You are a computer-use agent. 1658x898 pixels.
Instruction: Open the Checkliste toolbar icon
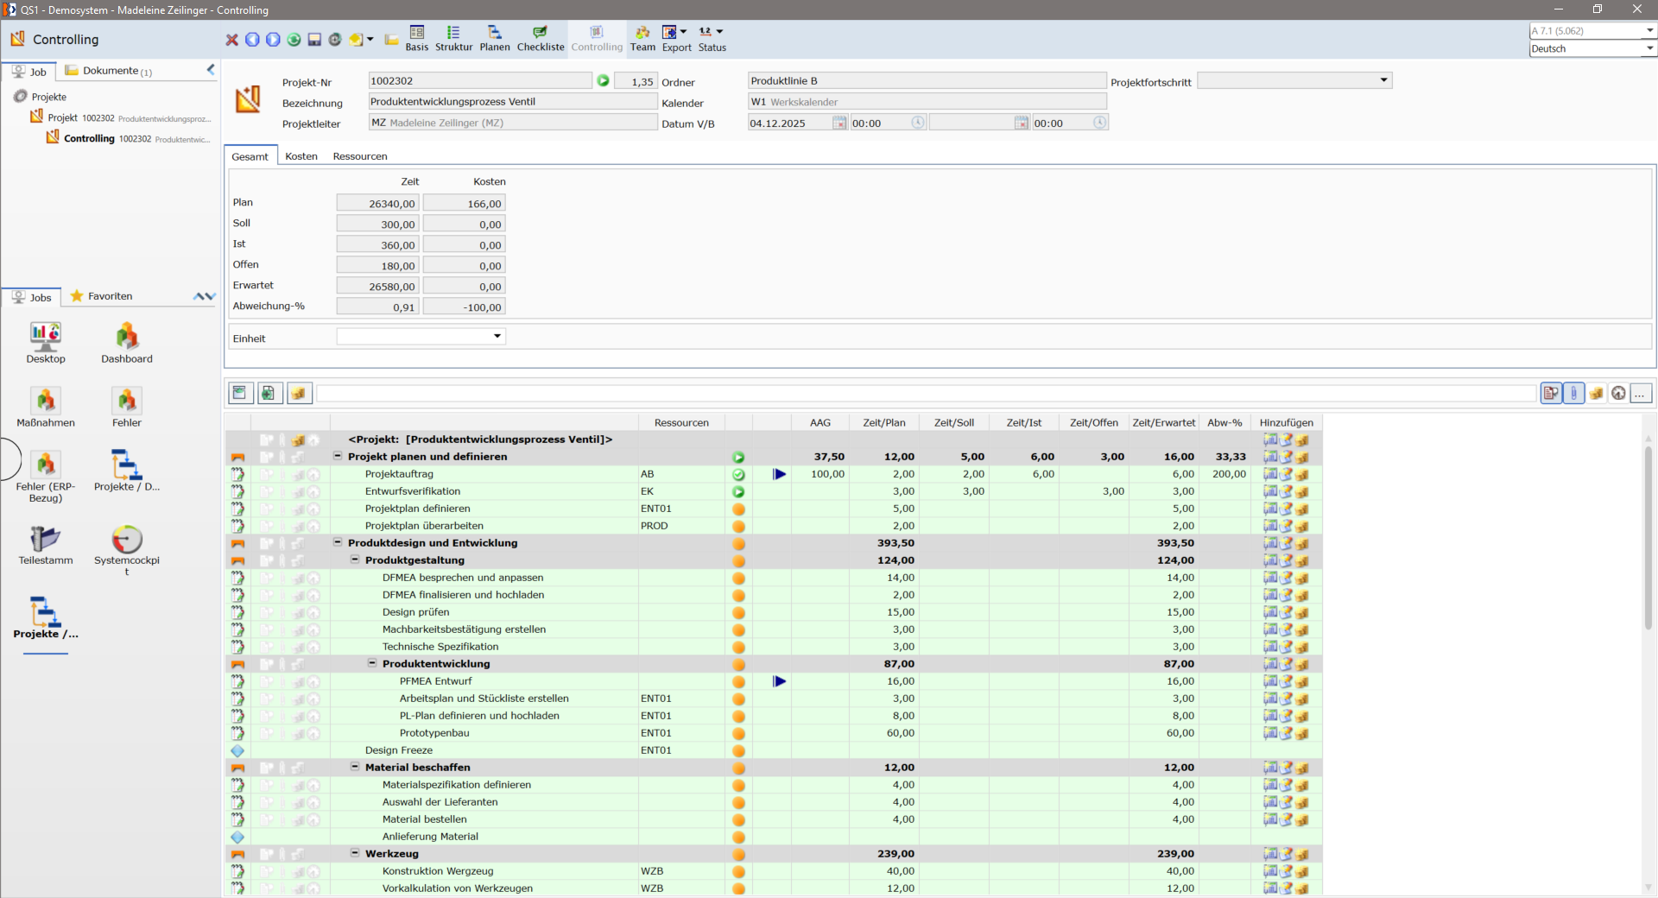pyautogui.click(x=541, y=39)
